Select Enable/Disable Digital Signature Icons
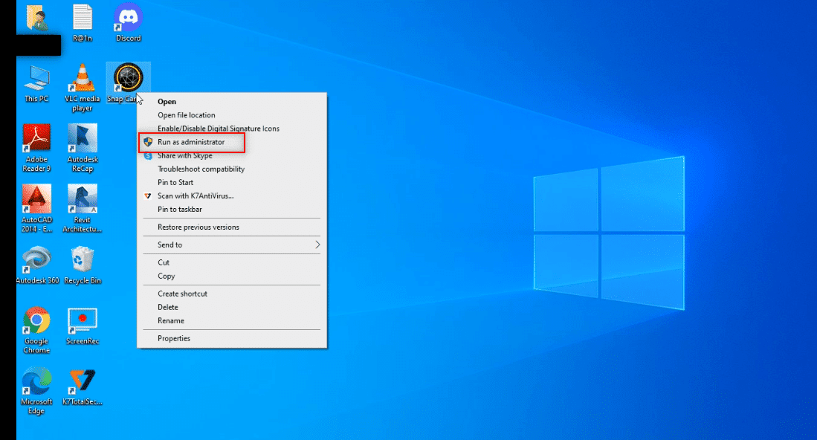Image resolution: width=817 pixels, height=440 pixels. [219, 129]
